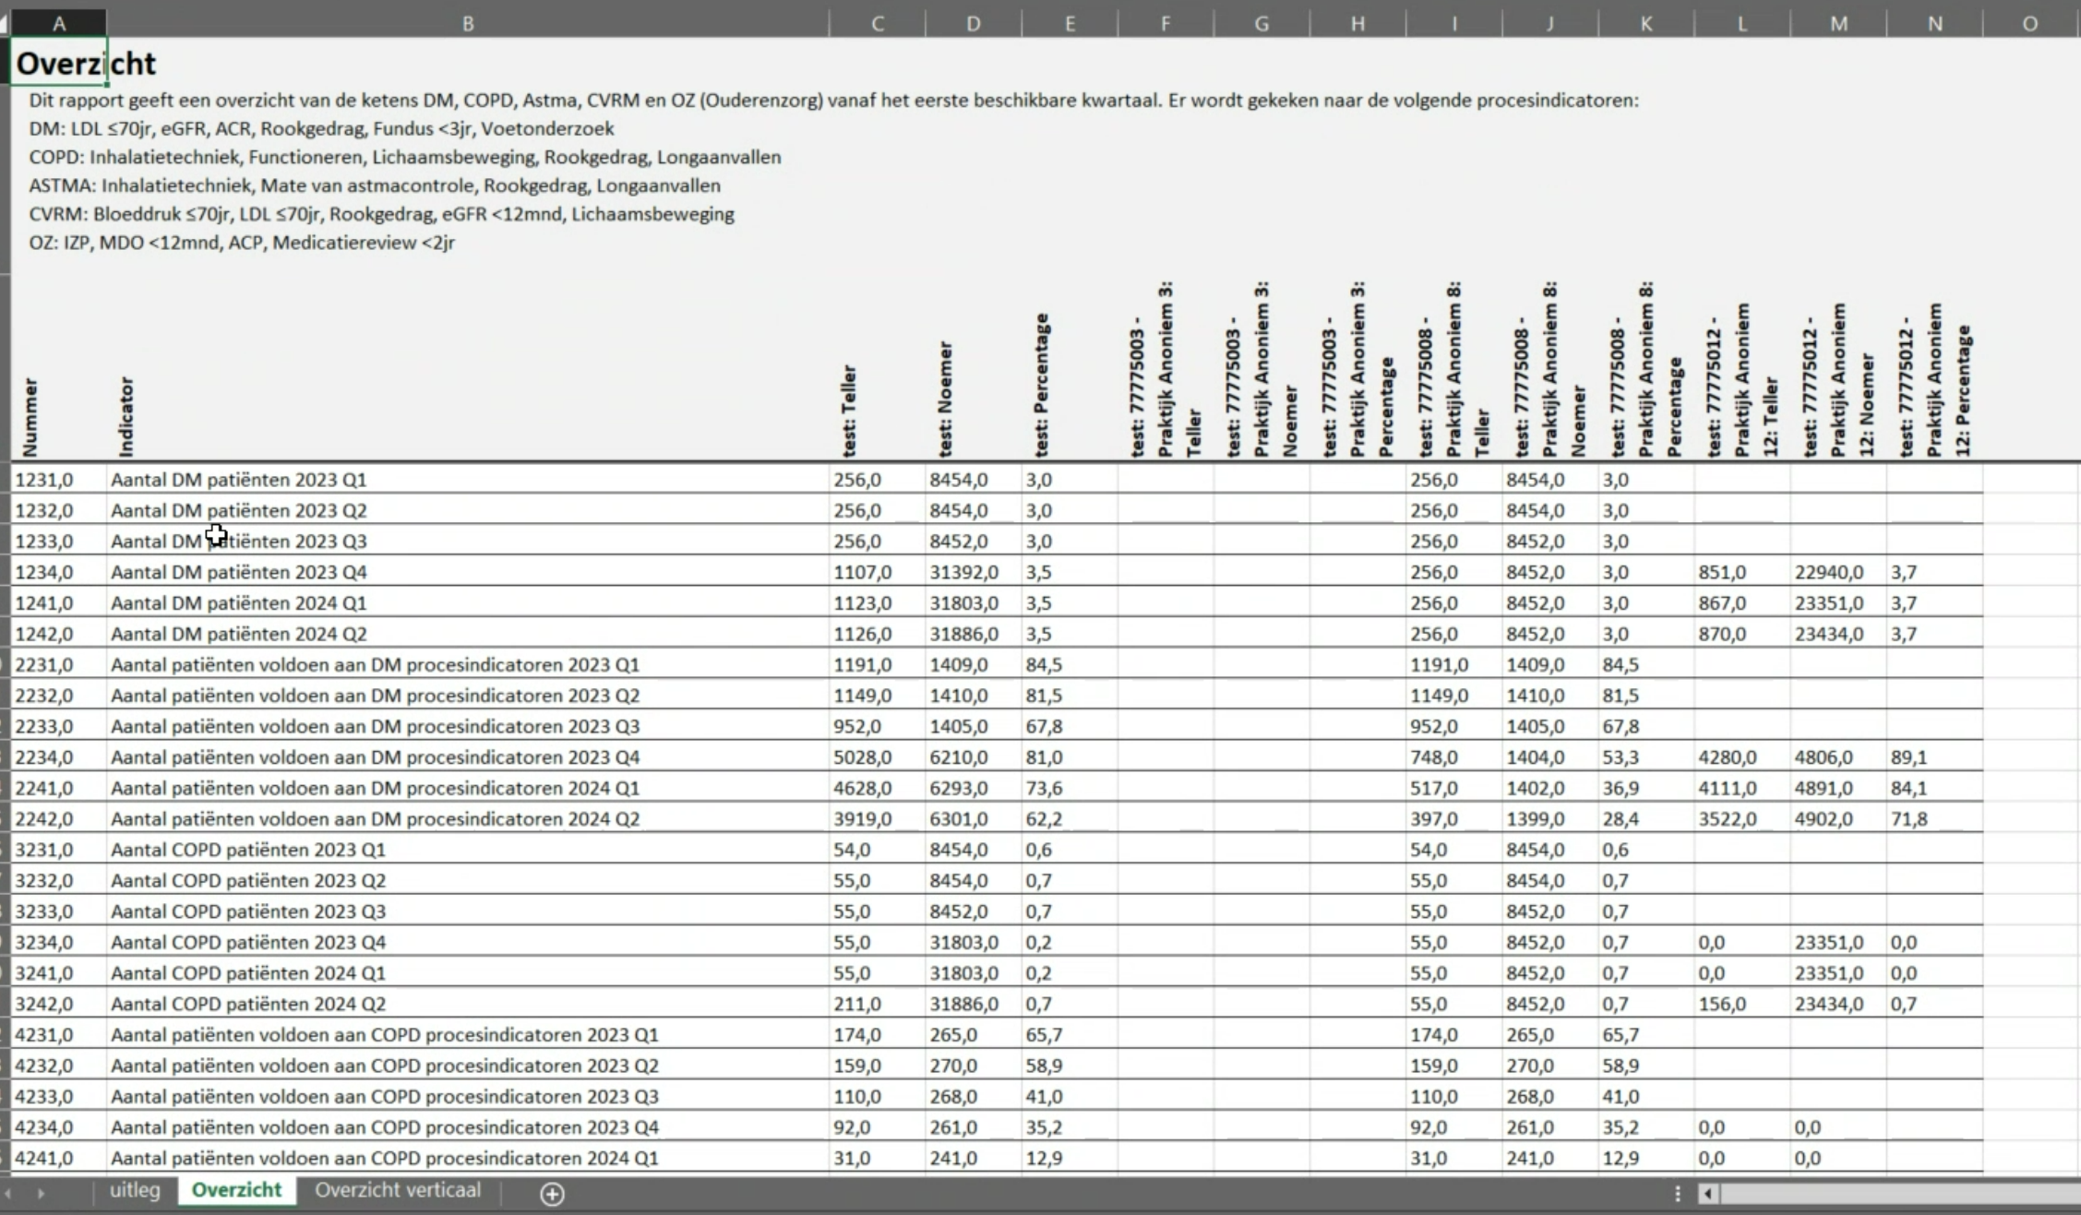
Task: Click the horizontal scrollbar left arrow
Action: (x=1708, y=1194)
